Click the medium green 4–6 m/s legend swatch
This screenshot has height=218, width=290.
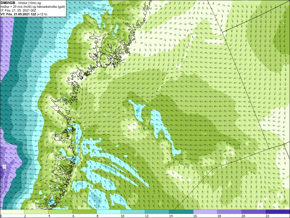click(x=61, y=212)
